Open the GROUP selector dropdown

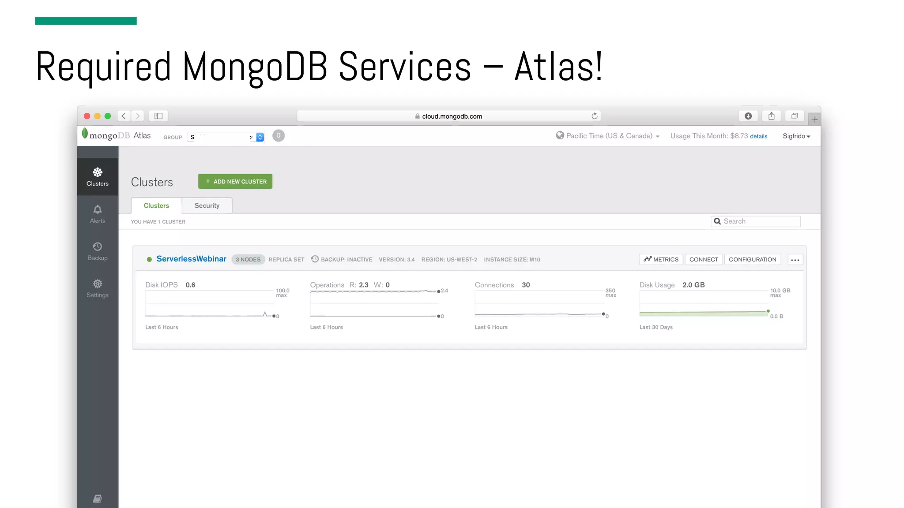coord(226,137)
